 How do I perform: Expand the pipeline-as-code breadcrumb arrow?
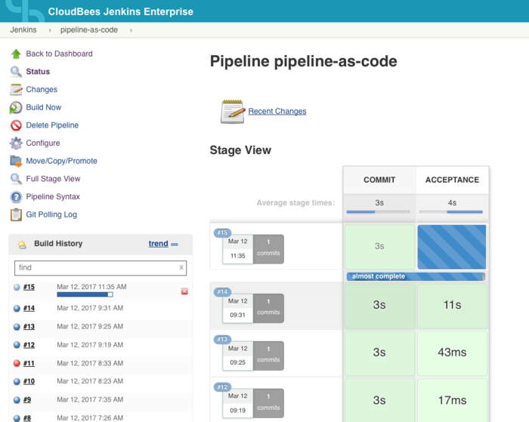131,30
